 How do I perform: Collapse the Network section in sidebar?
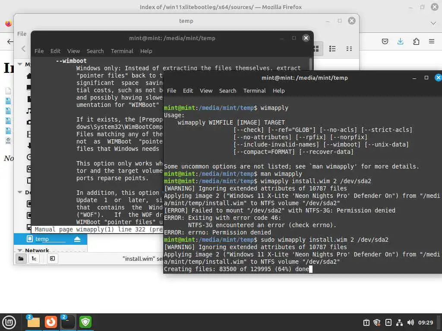[20, 250]
